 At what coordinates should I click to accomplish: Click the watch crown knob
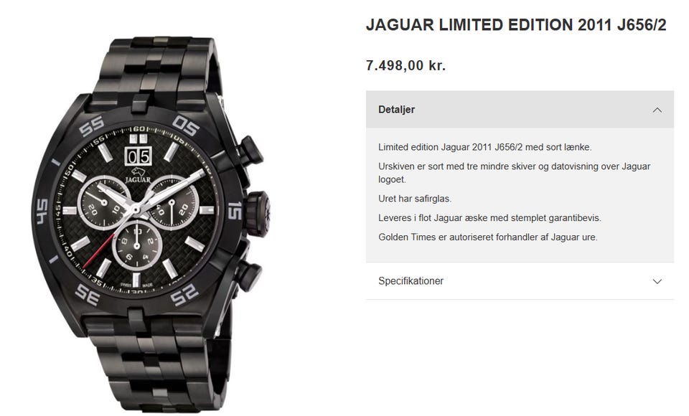258,214
